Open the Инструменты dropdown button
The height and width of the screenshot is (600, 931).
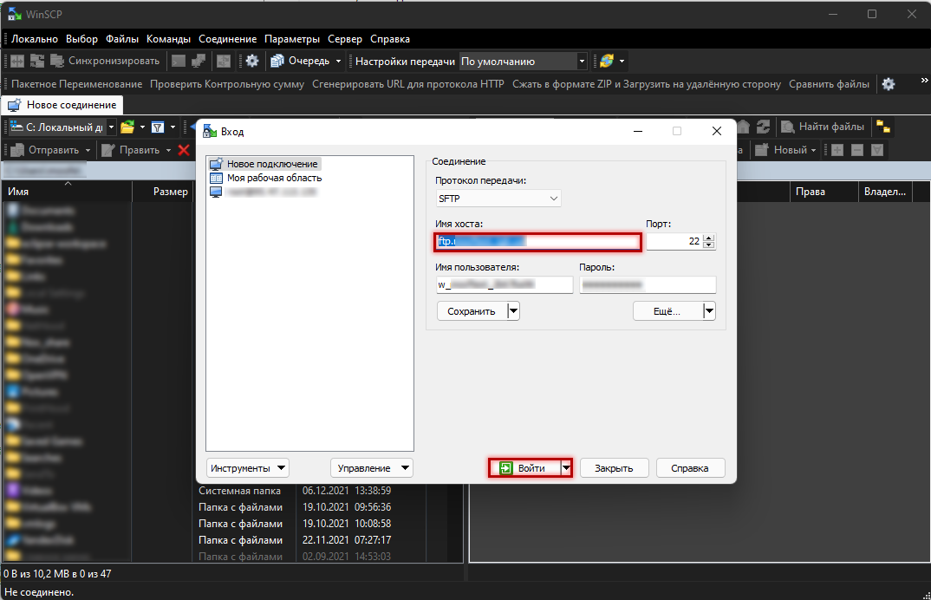[248, 468]
